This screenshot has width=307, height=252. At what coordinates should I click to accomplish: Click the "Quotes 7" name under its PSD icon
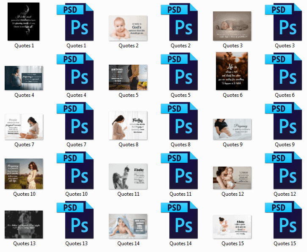76,145
